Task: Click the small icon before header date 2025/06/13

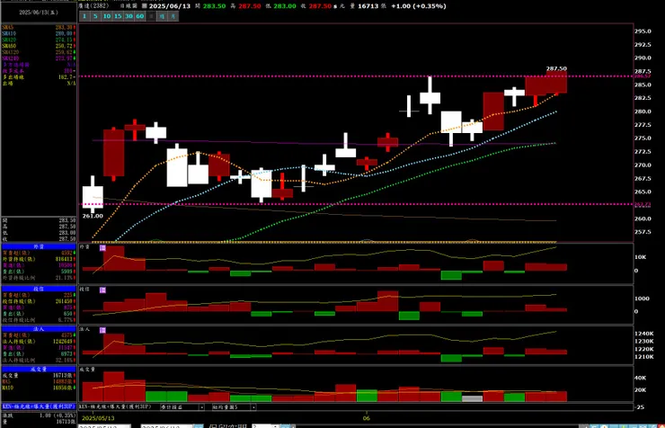Action: 144,6
